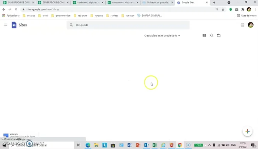
Task: Open Excel from the taskbar
Action: [155, 145]
